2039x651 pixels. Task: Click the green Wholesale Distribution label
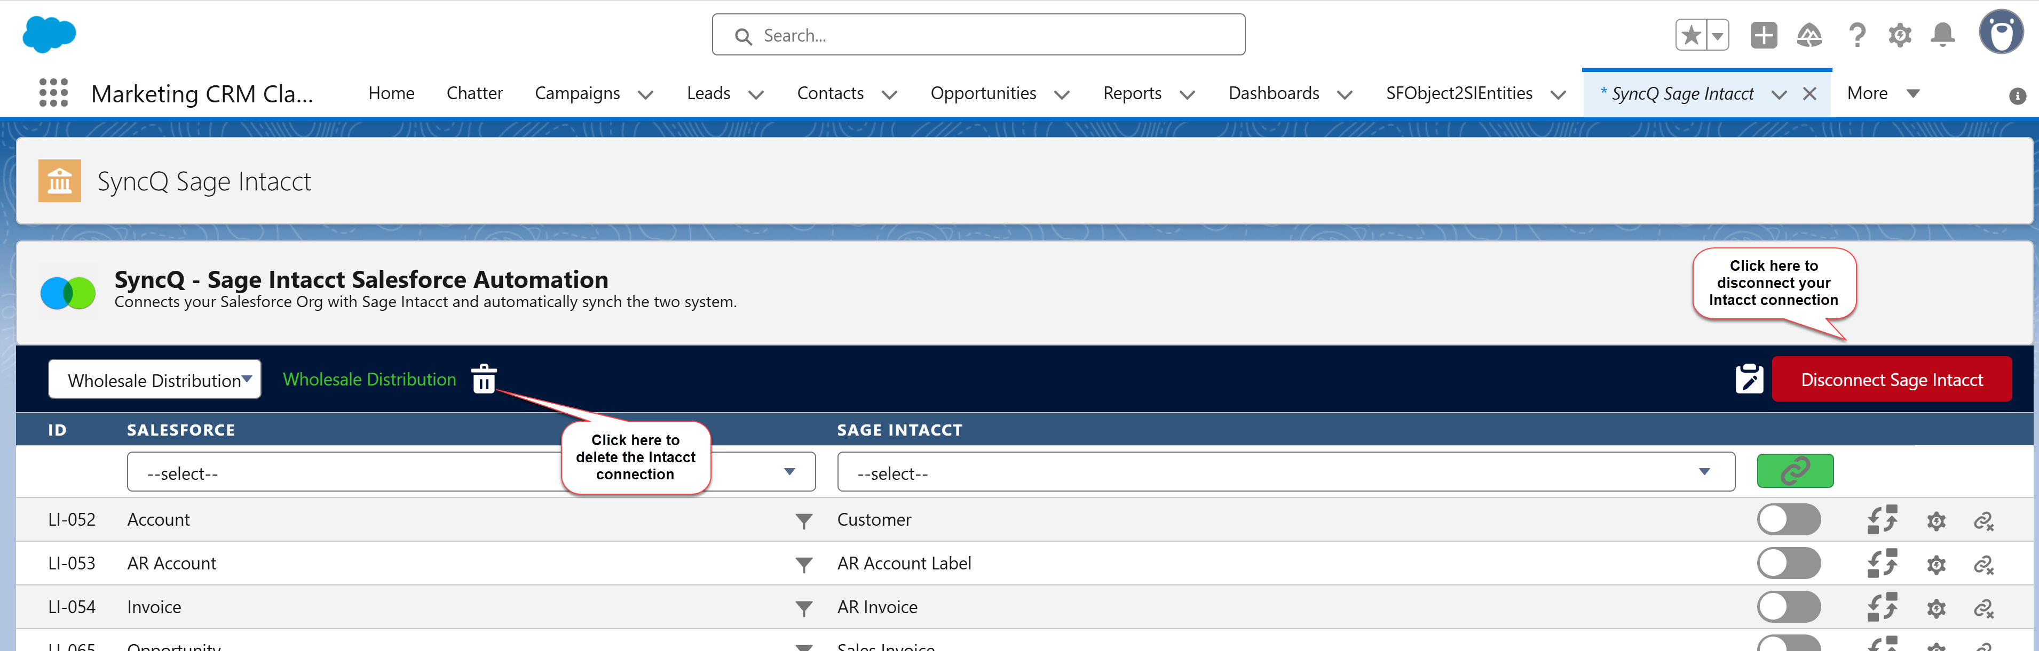point(369,379)
